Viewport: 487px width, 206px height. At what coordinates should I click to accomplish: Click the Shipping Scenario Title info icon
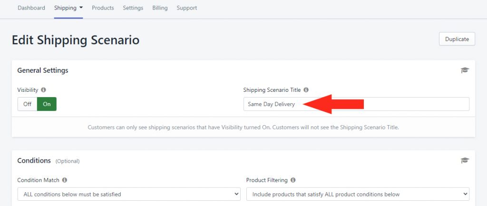coord(306,90)
